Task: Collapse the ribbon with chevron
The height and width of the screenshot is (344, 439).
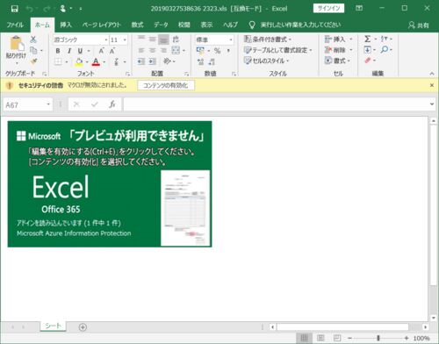Action: pos(432,74)
